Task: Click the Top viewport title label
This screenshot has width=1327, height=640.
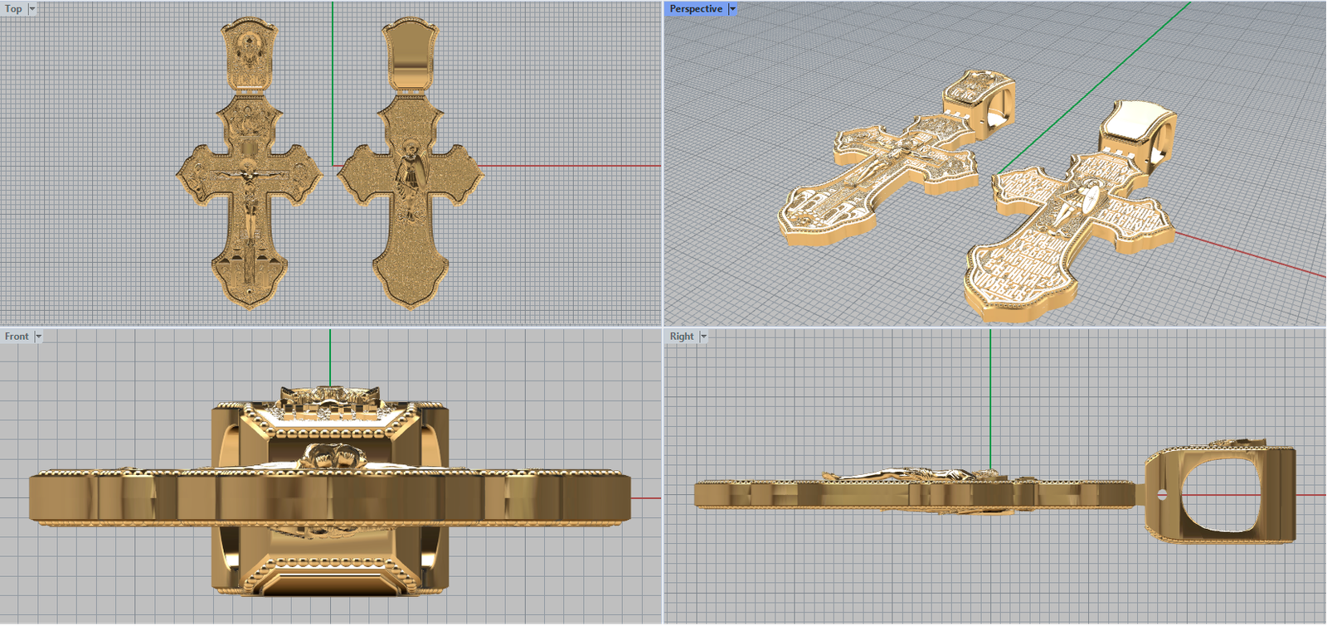Action: point(13,9)
